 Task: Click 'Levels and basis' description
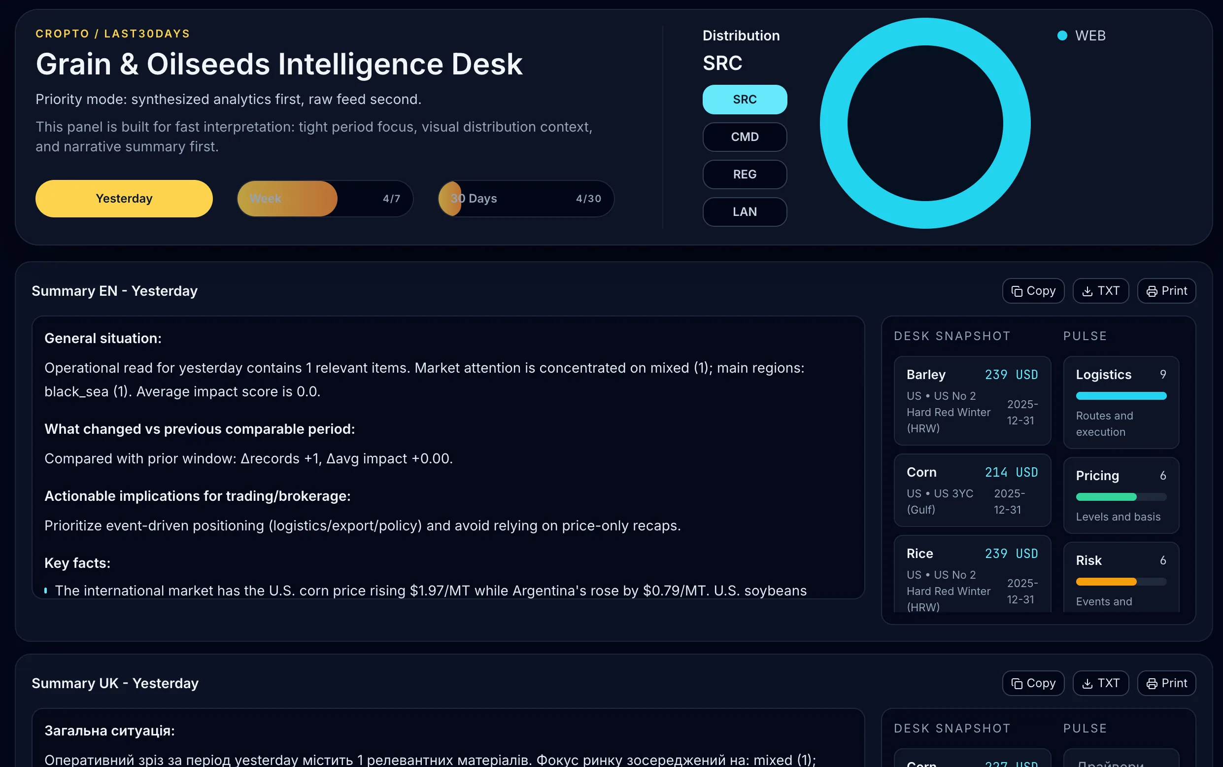pyautogui.click(x=1118, y=517)
